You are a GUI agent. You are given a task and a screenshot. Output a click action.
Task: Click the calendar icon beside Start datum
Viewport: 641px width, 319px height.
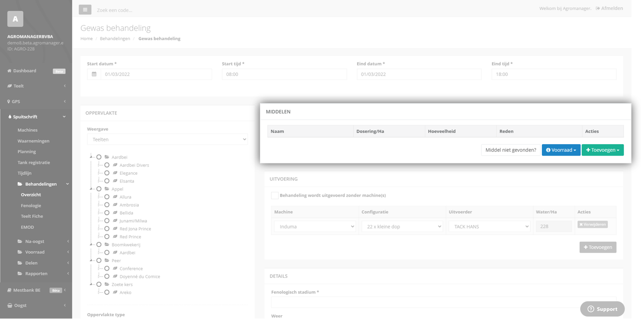(94, 74)
